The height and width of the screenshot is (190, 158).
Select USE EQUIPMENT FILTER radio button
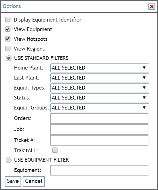(x=9, y=160)
